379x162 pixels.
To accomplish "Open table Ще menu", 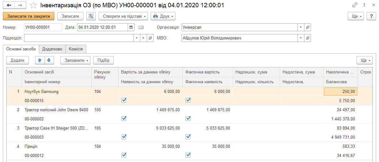I will (x=365, y=60).
